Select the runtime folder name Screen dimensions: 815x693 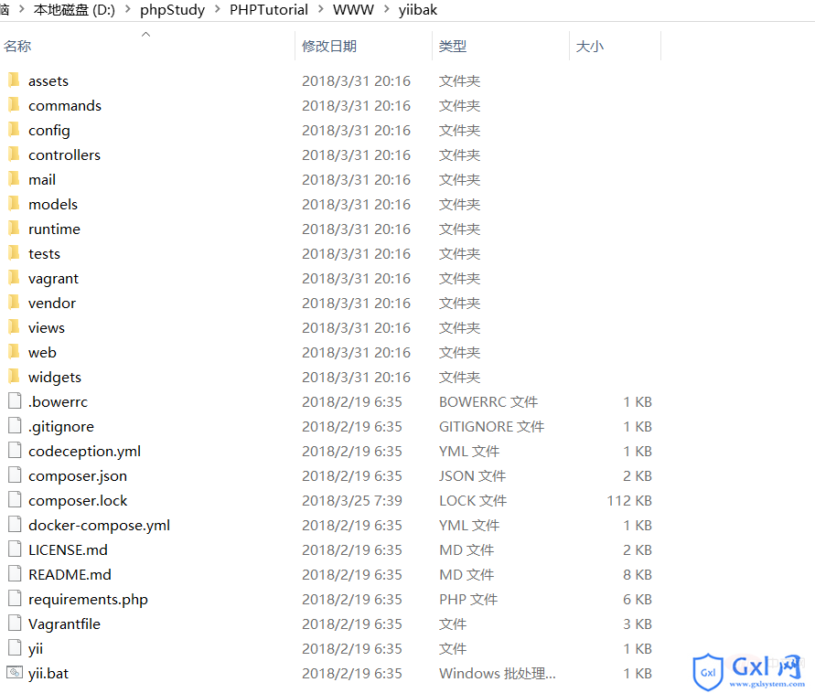[54, 229]
